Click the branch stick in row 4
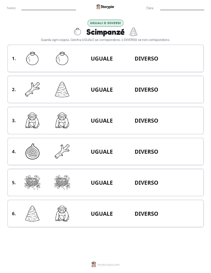Image resolution: width=211 pixels, height=273 pixels. (x=62, y=152)
